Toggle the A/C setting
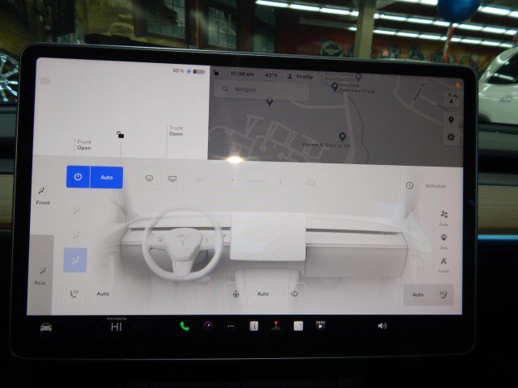This screenshot has height=388, width=518. point(200,179)
